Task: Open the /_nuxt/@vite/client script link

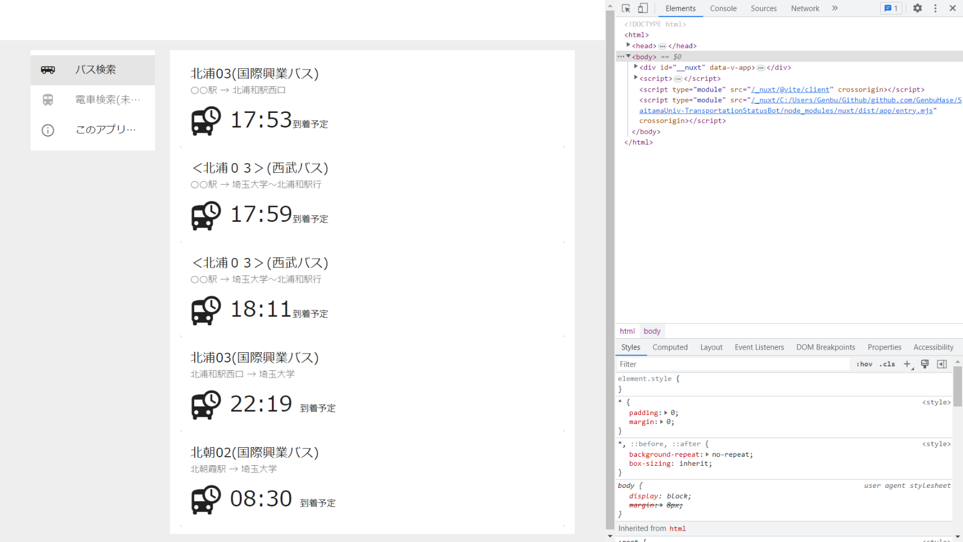Action: [x=790, y=89]
